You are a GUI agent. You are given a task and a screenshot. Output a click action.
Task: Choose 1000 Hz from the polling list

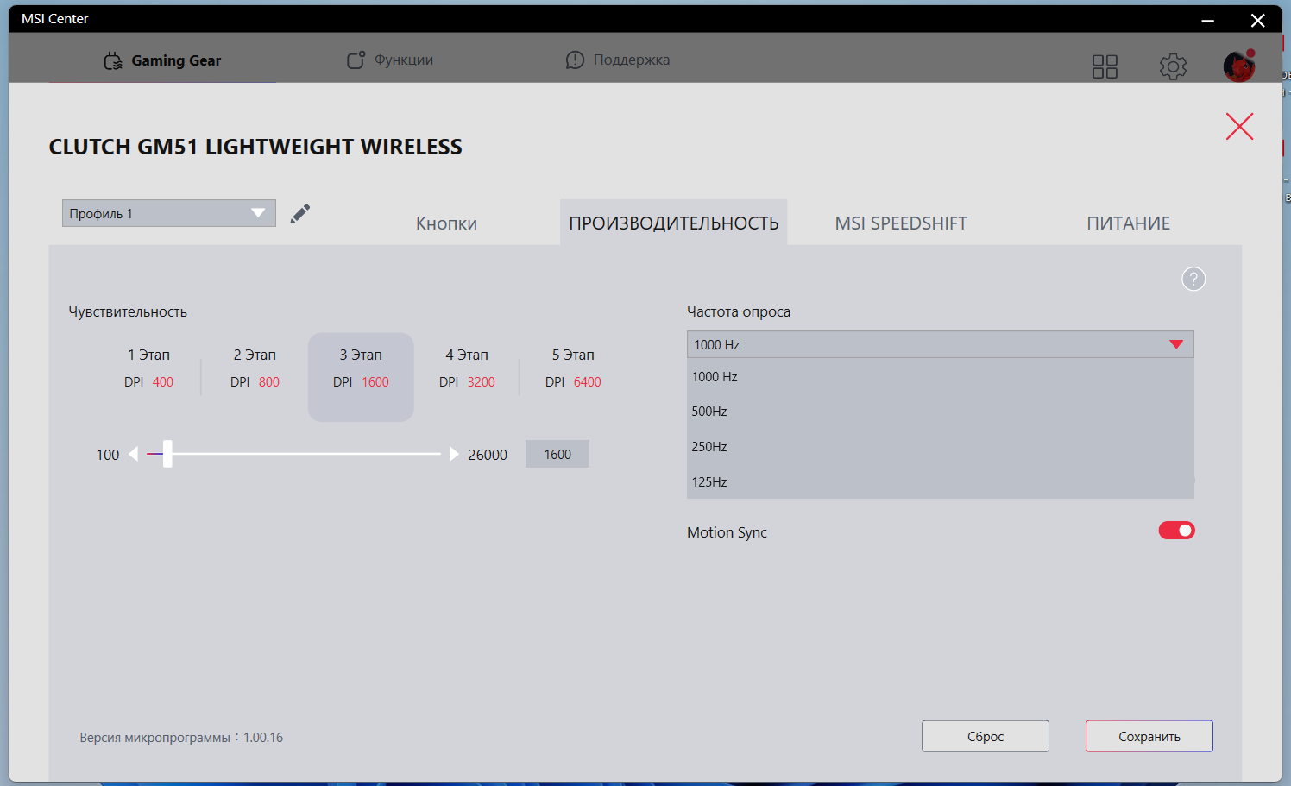(x=941, y=377)
